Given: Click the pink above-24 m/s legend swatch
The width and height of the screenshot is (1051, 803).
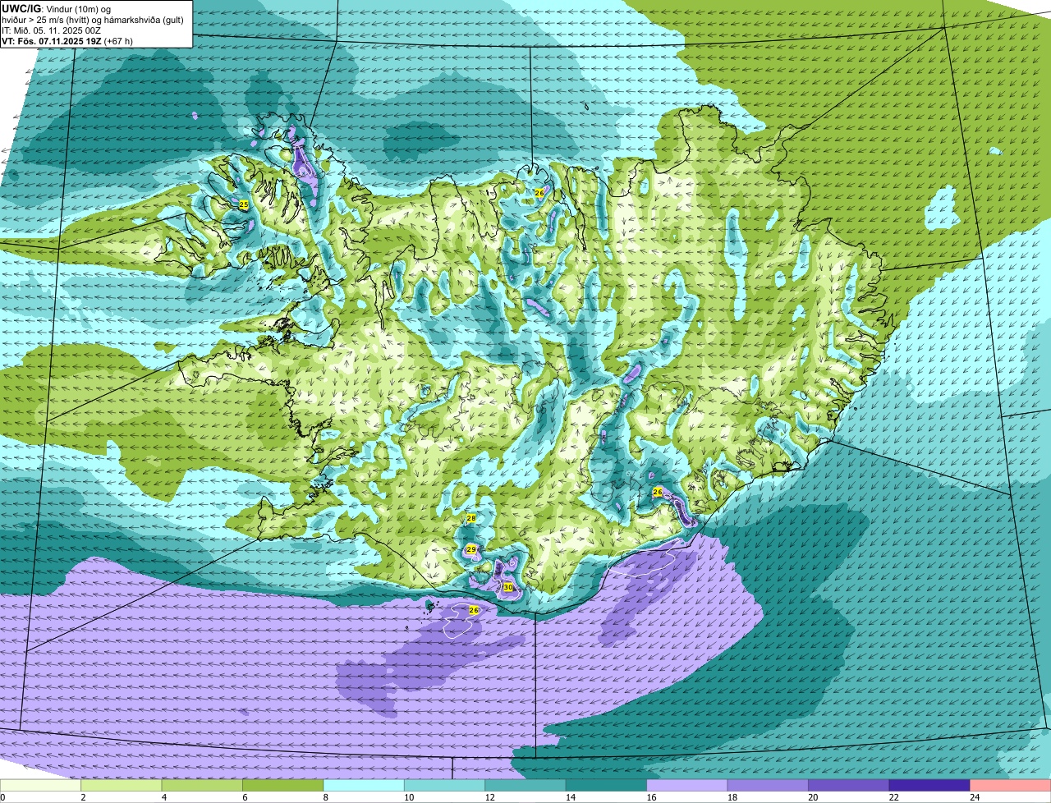Looking at the screenshot, I should tap(1011, 785).
